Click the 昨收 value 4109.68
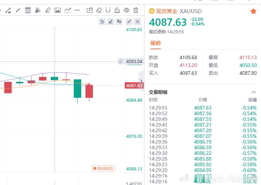This screenshot has width=261, height=185. (x=188, y=57)
